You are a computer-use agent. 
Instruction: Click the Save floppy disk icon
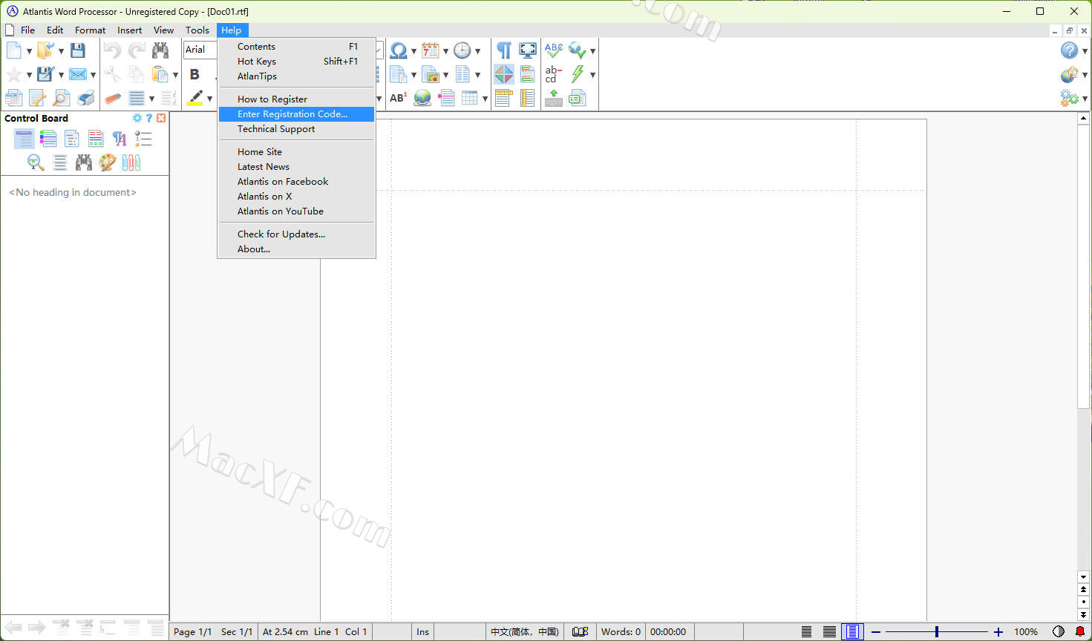(78, 50)
